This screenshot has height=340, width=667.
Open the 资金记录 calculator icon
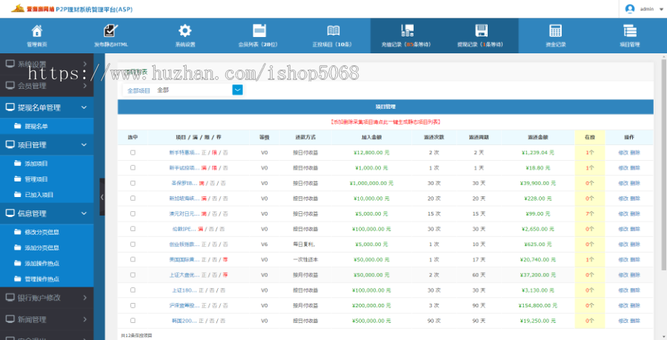[555, 35]
